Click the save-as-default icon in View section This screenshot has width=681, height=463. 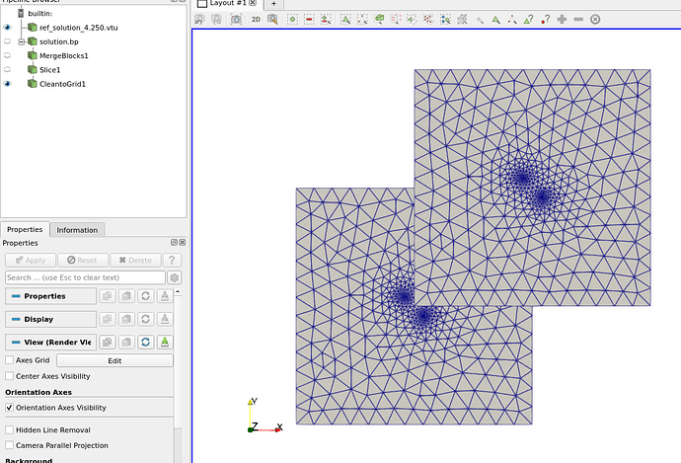pyautogui.click(x=164, y=342)
